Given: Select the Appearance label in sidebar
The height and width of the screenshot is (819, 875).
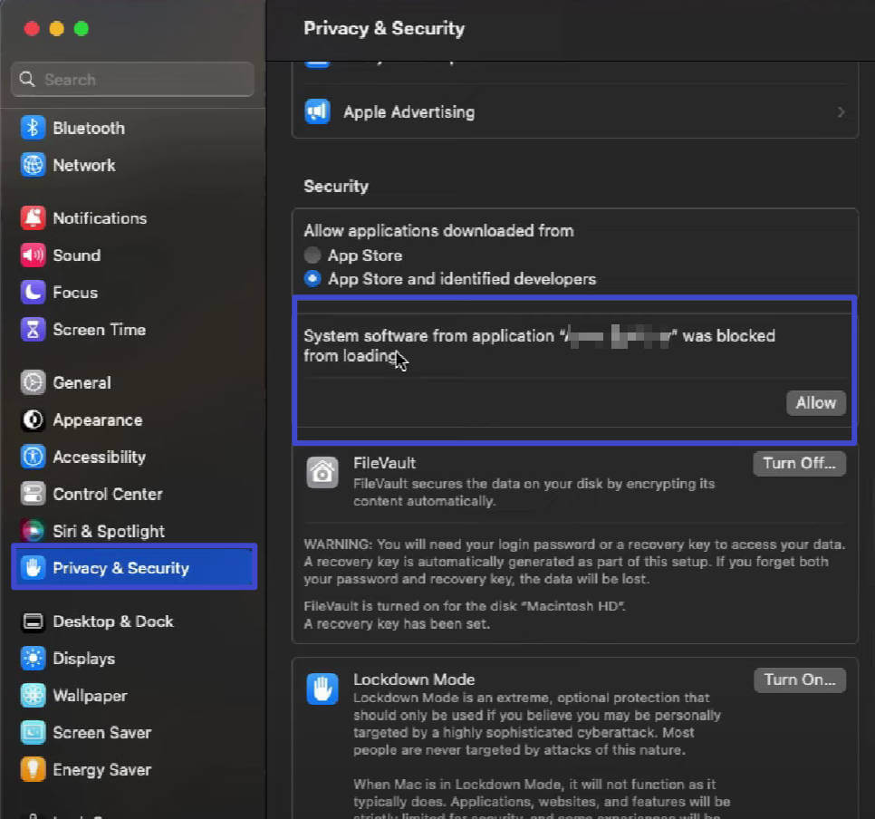Looking at the screenshot, I should click(98, 419).
